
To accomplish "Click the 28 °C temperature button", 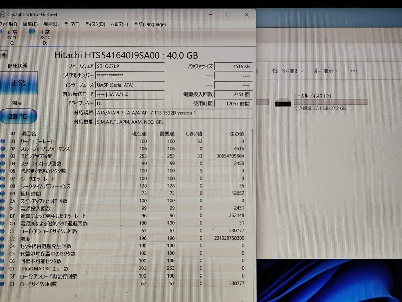I will tap(18, 116).
